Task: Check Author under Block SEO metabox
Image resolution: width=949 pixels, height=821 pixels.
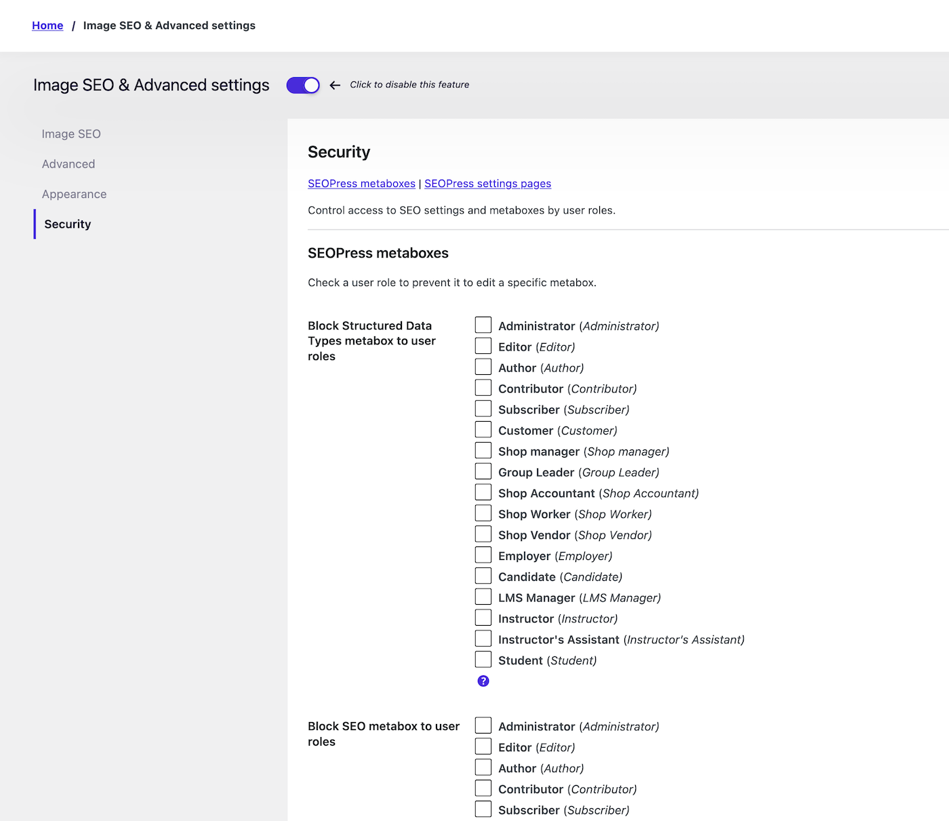Action: 483,767
